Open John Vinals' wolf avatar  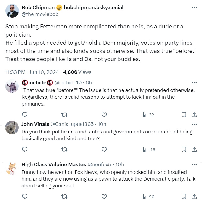[x=12, y=127]
